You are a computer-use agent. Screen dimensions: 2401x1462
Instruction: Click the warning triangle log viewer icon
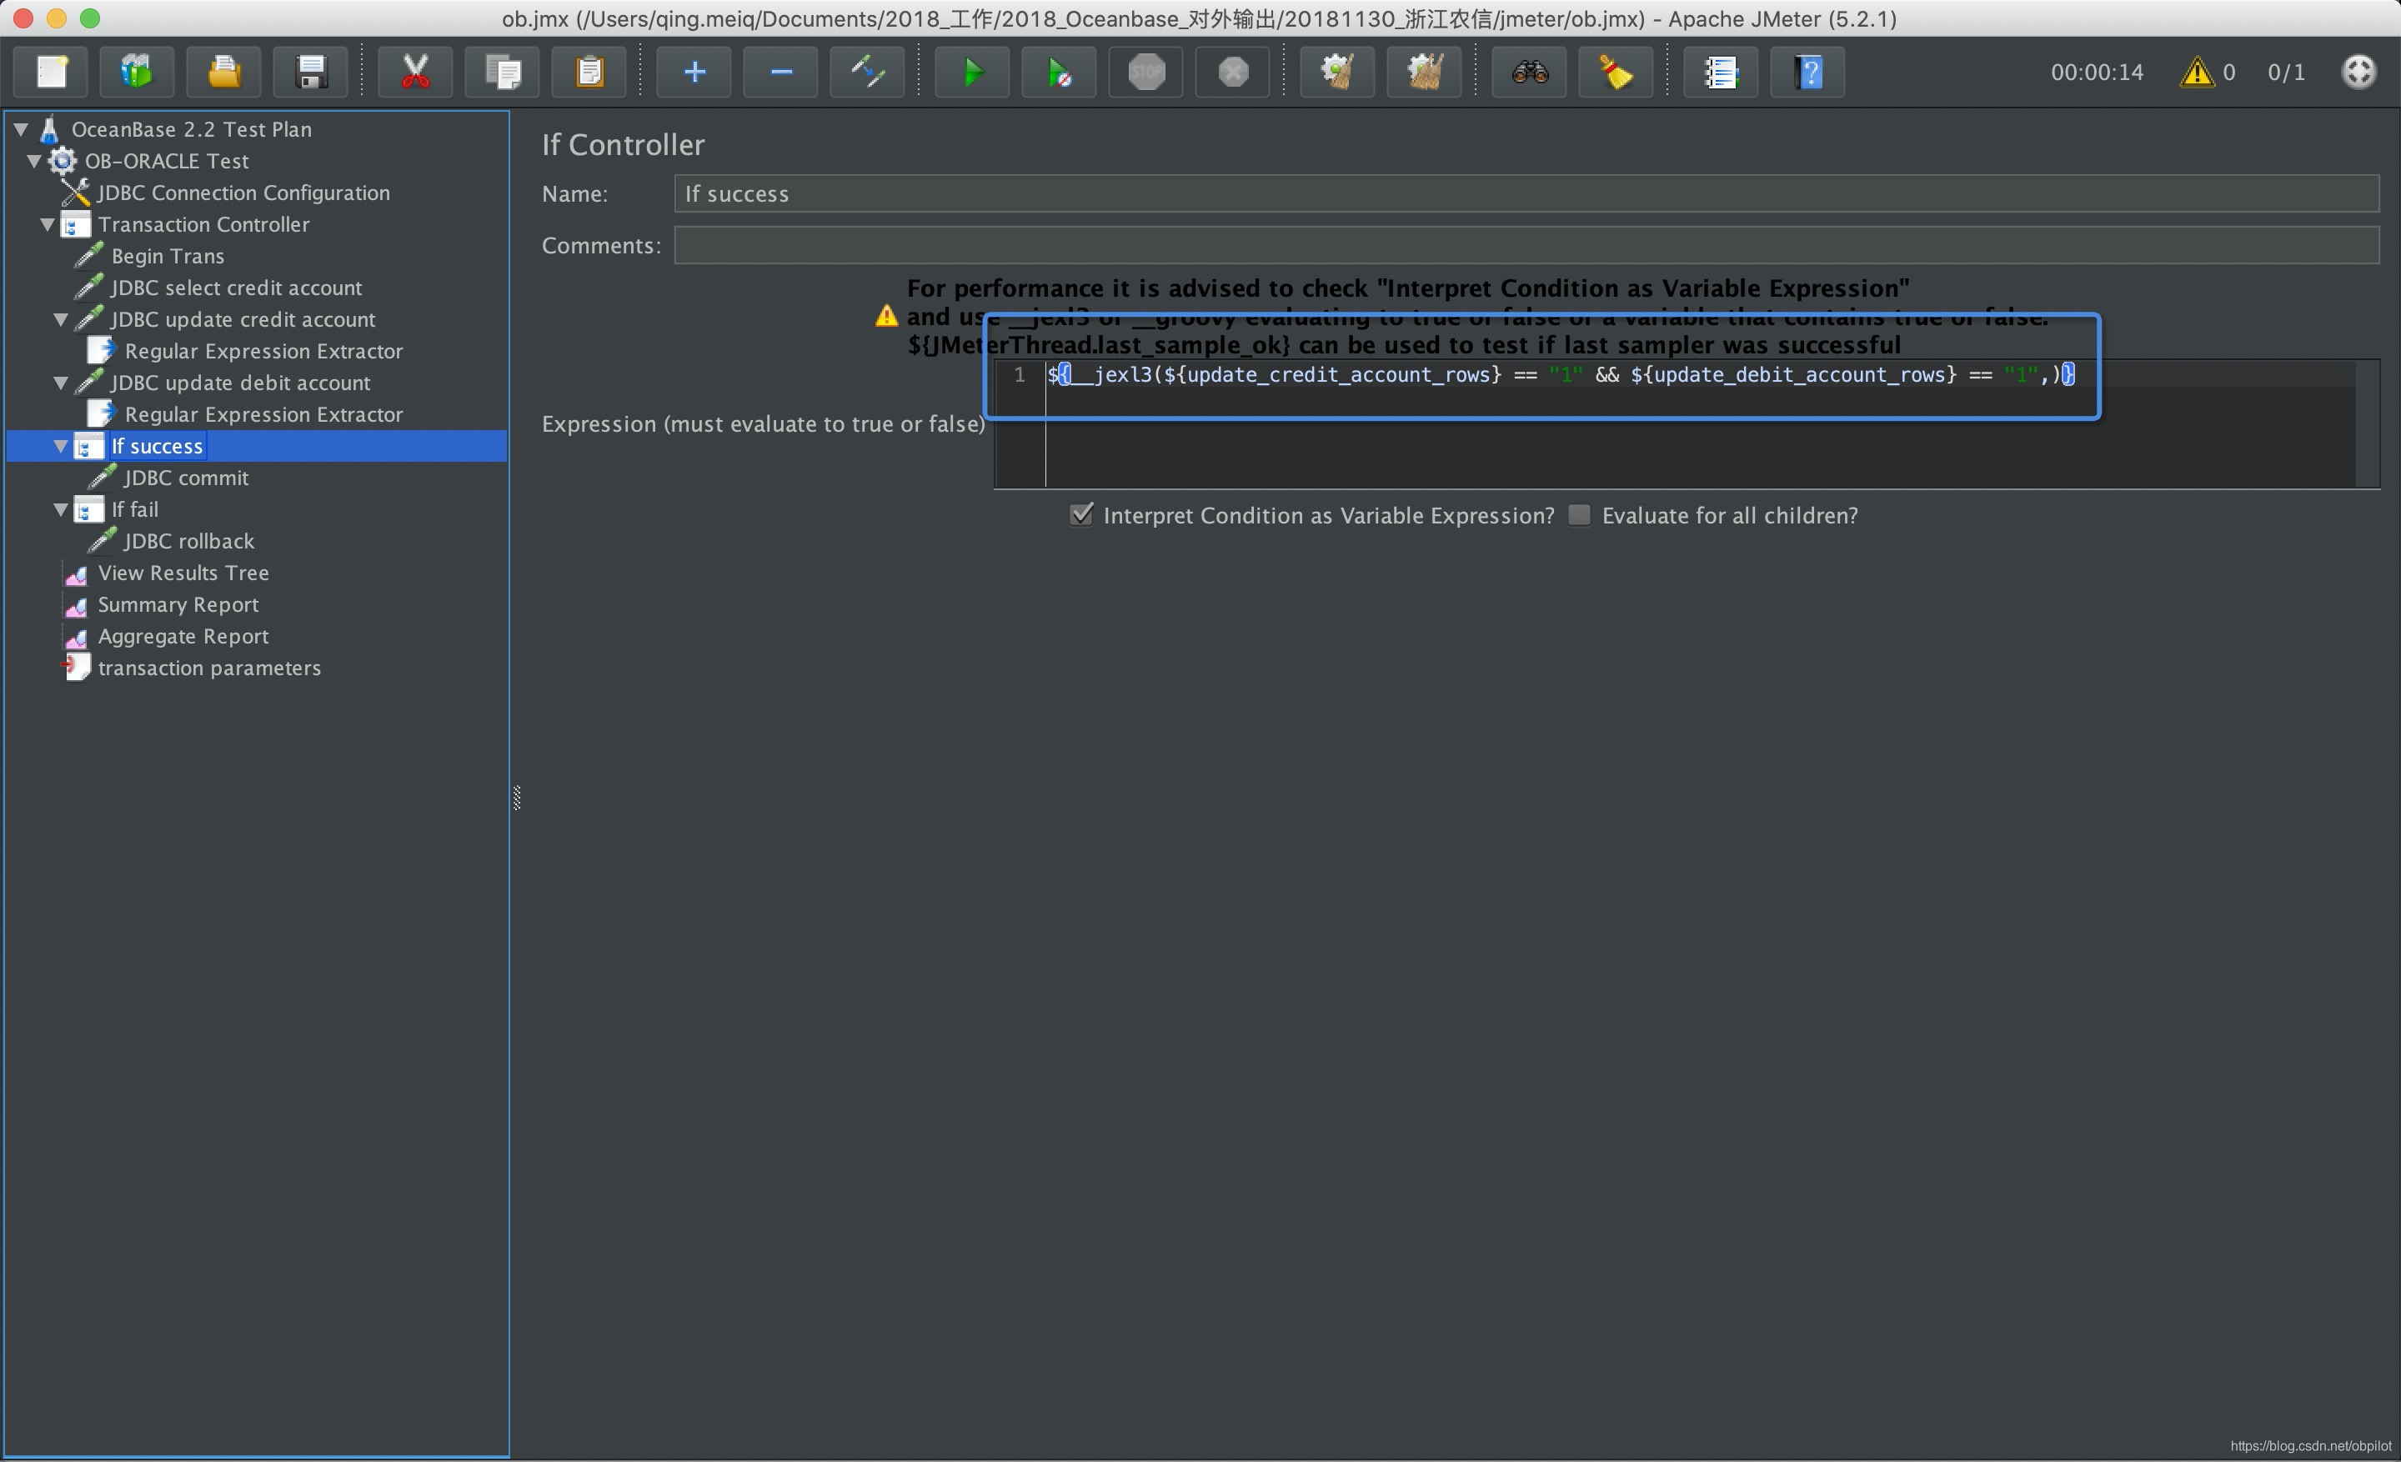[x=2197, y=72]
